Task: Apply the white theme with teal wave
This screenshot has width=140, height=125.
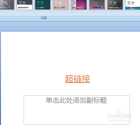Action: 133,5
